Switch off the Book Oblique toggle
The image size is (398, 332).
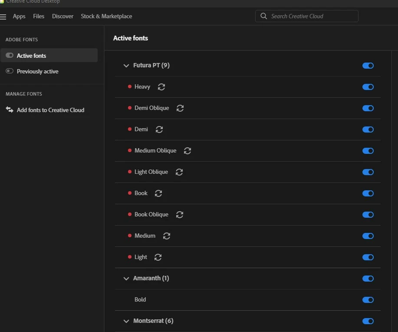(x=368, y=215)
